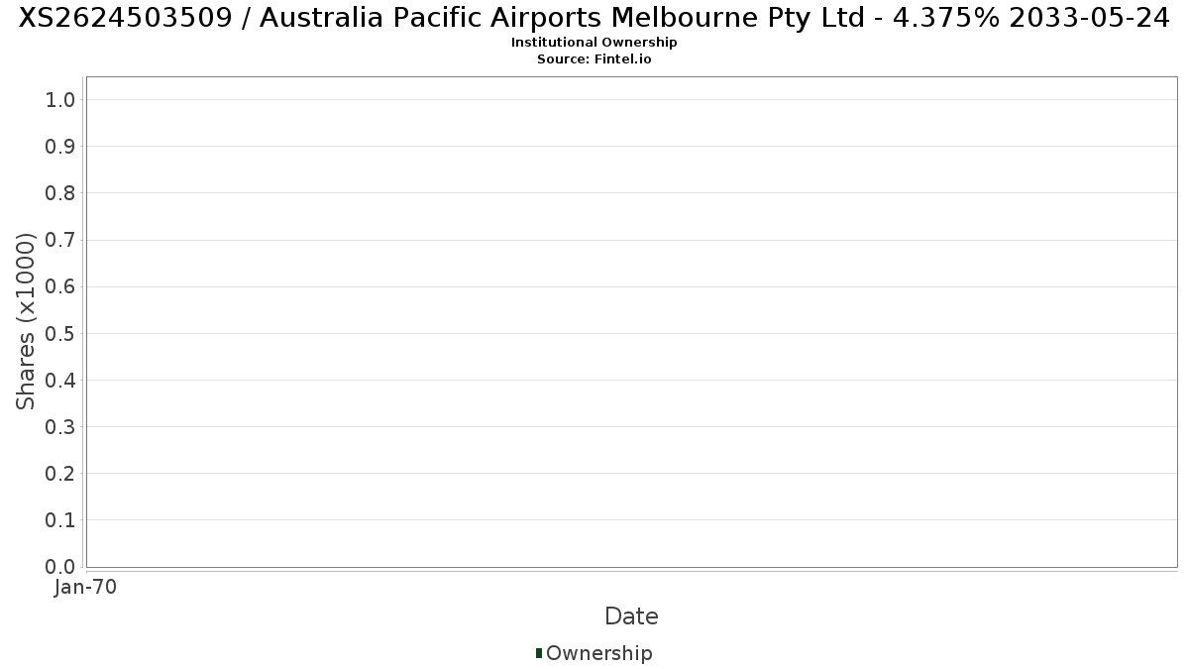The height and width of the screenshot is (669, 1189).
Task: Click the 0.4 y-axis tick label
Action: [60, 380]
